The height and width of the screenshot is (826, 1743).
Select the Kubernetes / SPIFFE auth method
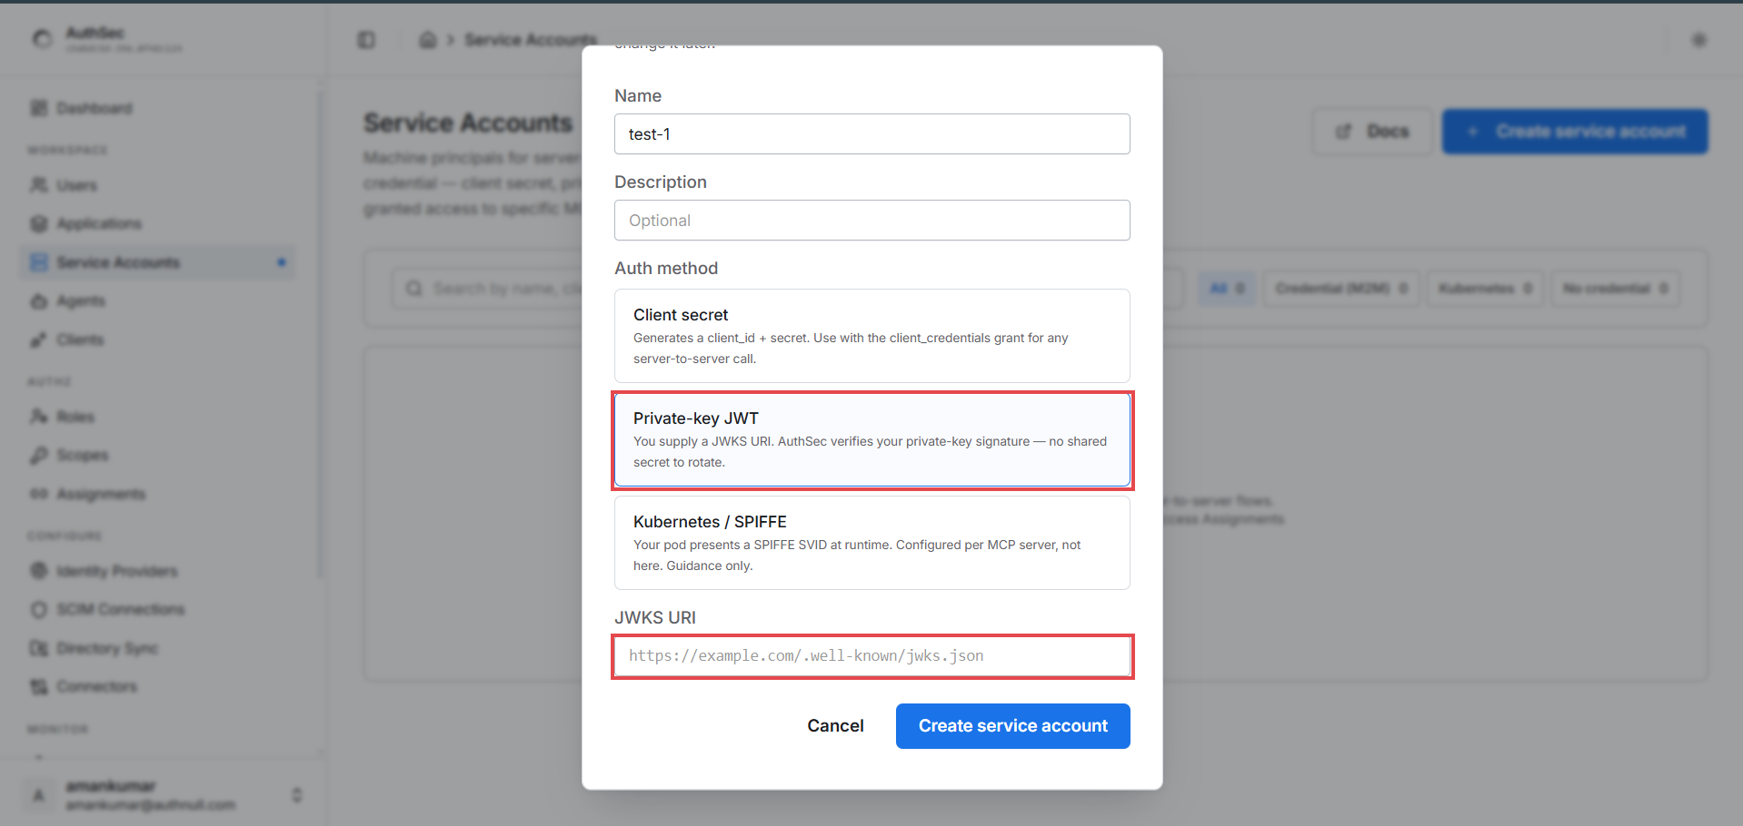tap(871, 543)
